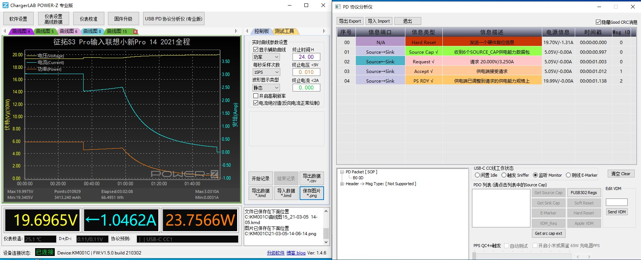This screenshot has height=260, width=641.
Task: Click the ChargerLAB POWER-Z app icon
Action: (6, 5)
